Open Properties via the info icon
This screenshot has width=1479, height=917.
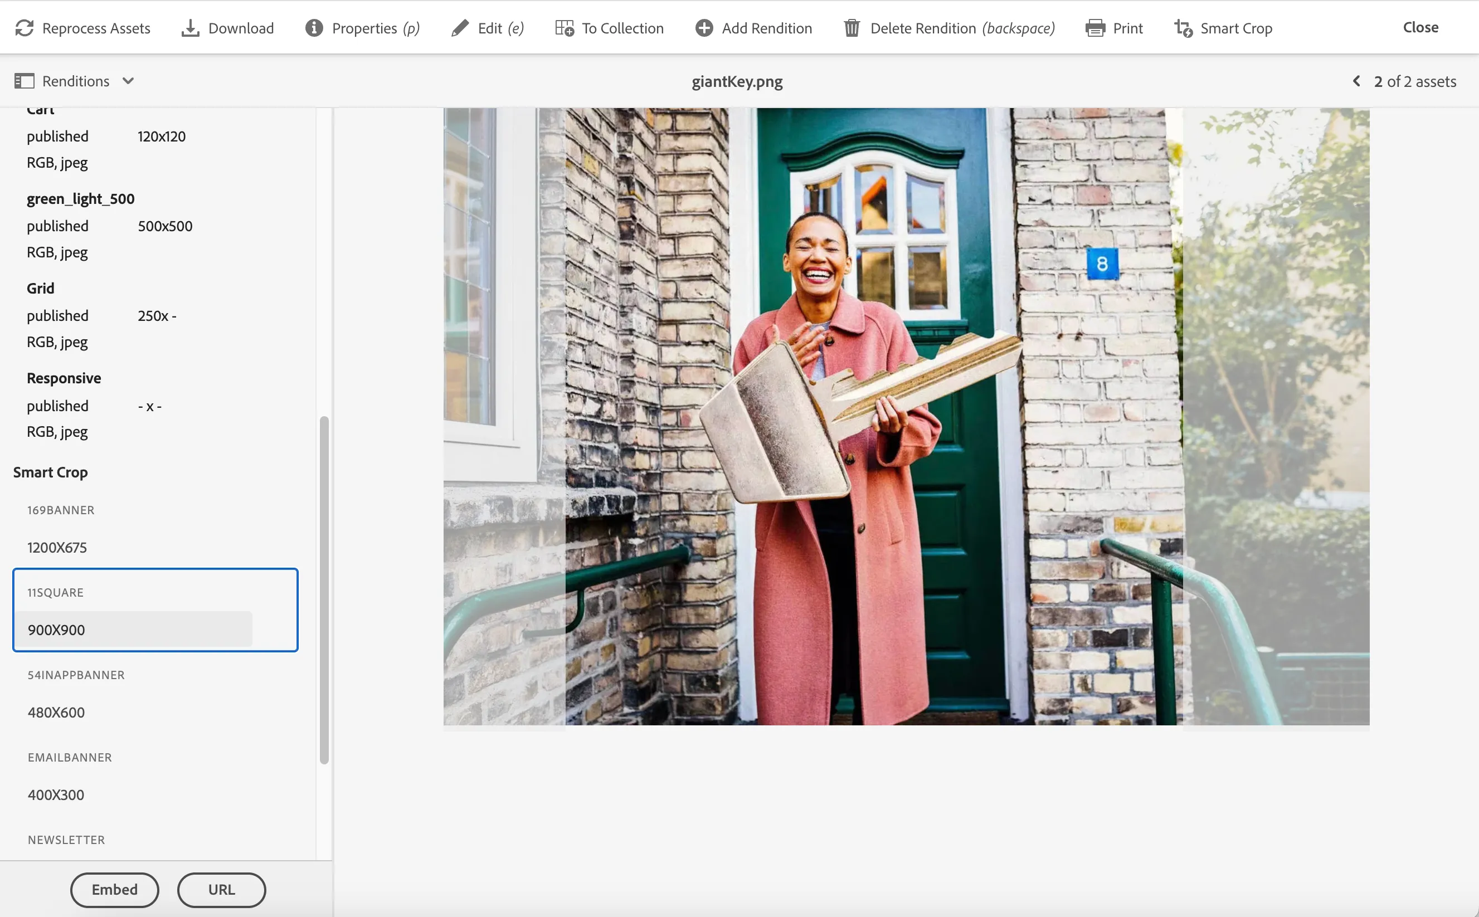[x=314, y=28]
